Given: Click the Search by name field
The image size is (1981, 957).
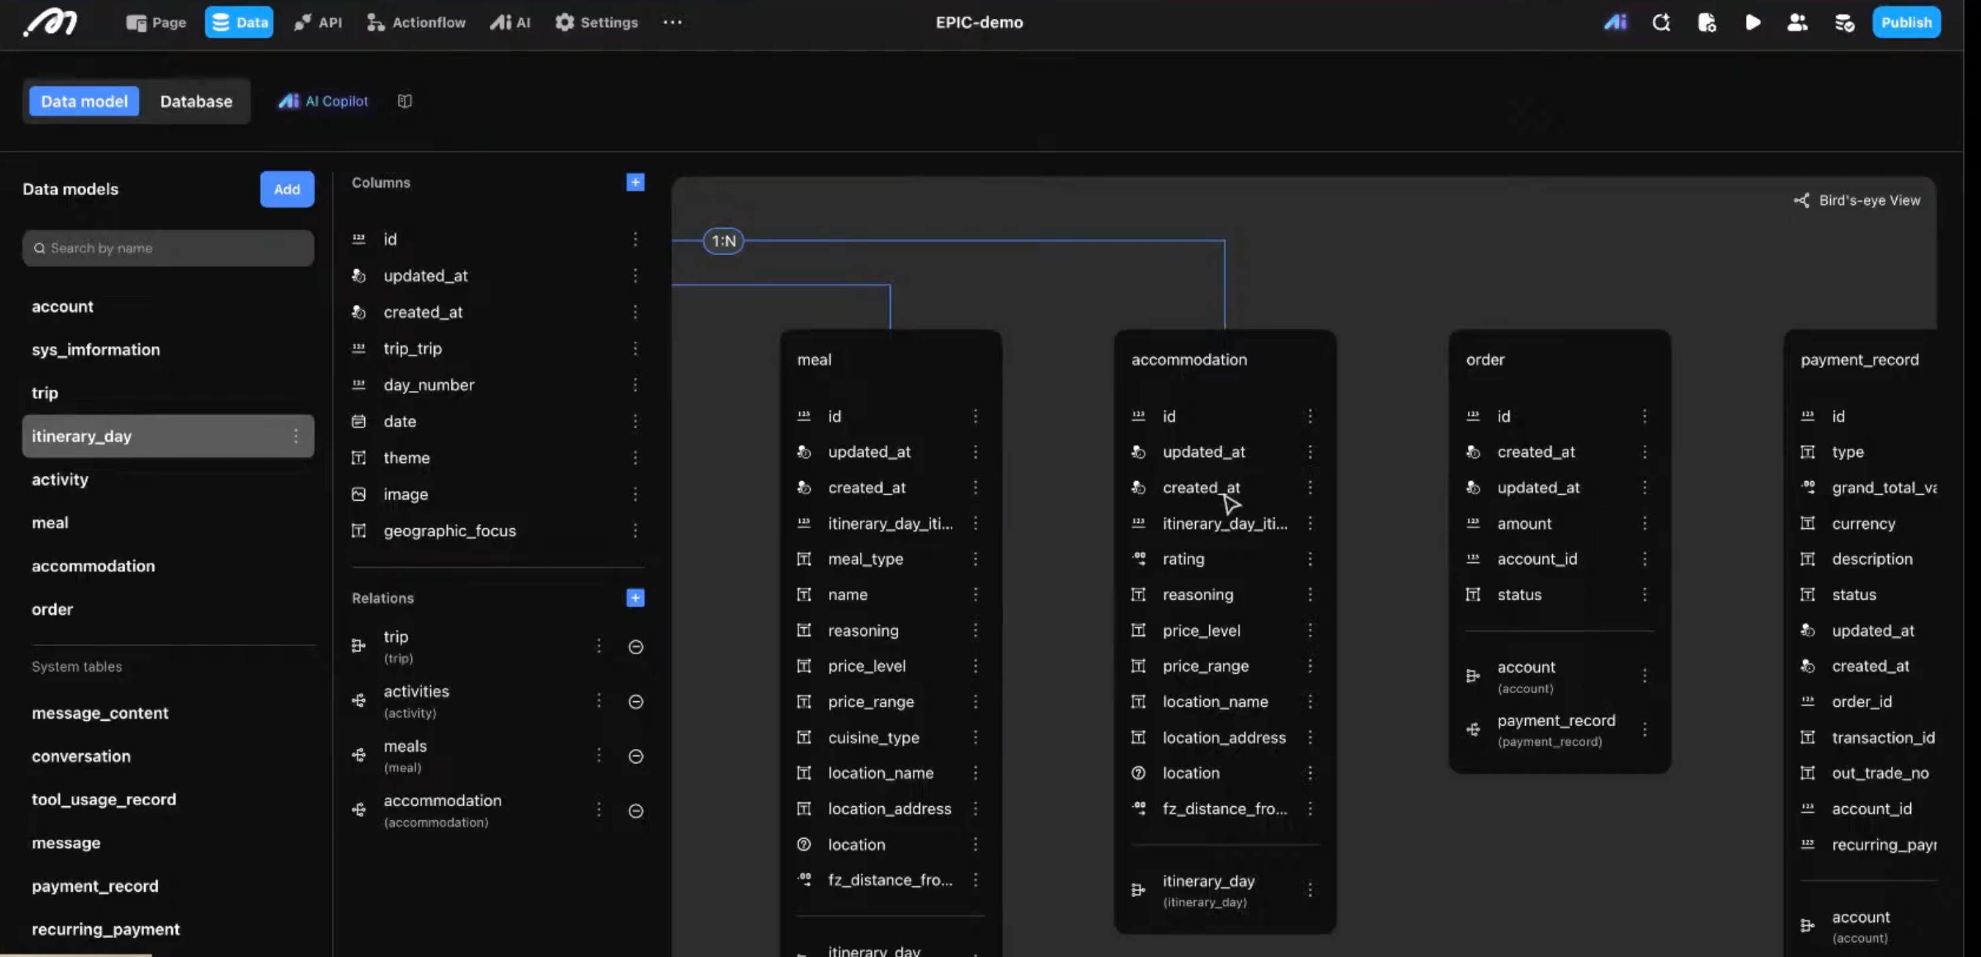Looking at the screenshot, I should tap(168, 248).
